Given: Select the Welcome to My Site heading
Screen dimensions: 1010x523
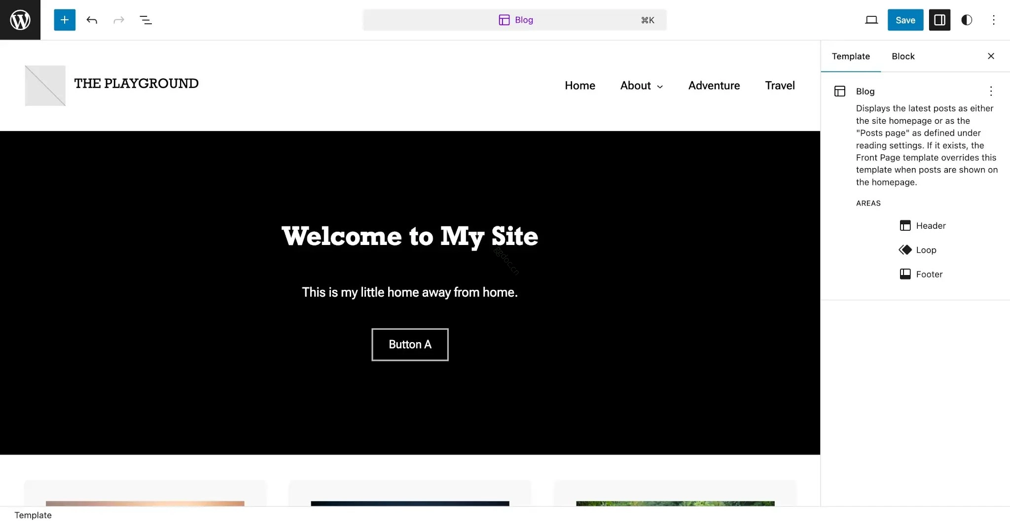Looking at the screenshot, I should (x=410, y=236).
